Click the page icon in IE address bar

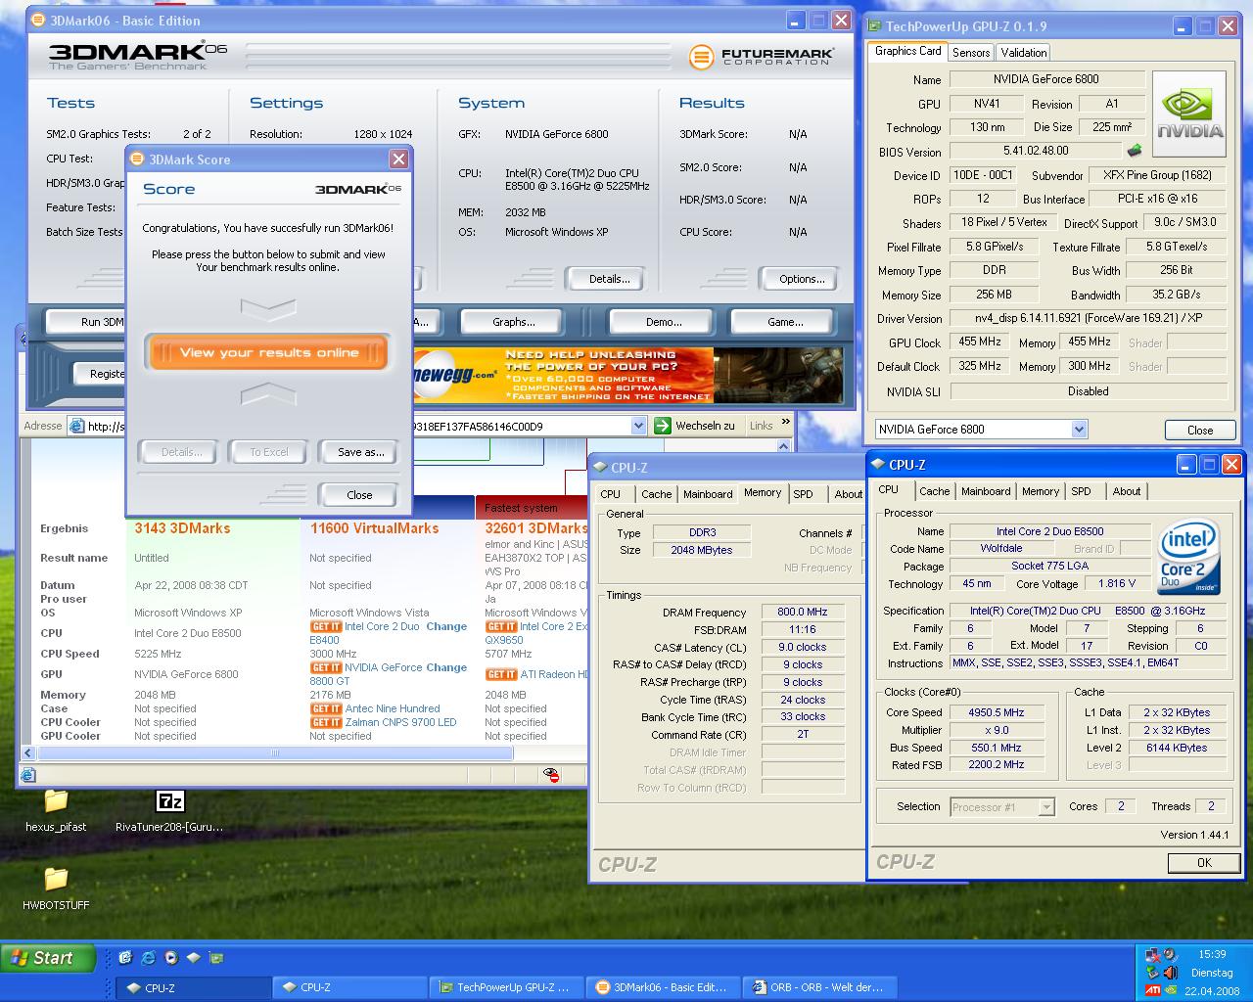click(x=75, y=426)
